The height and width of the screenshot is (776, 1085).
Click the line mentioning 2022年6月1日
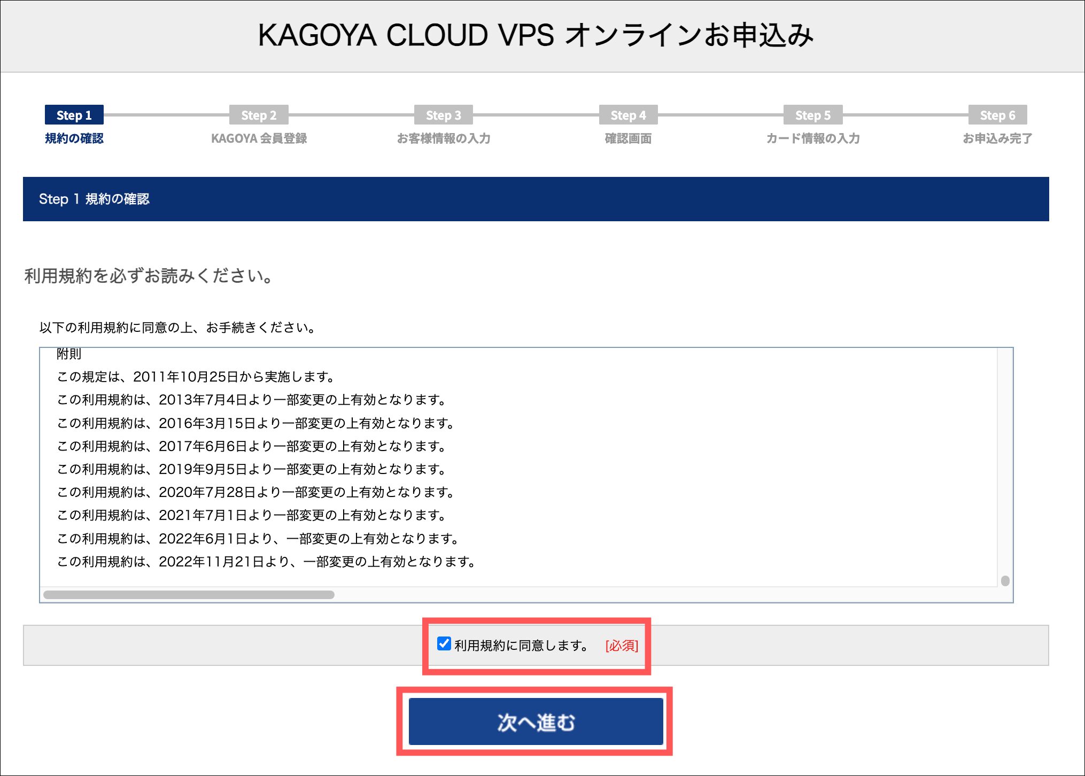tap(258, 539)
